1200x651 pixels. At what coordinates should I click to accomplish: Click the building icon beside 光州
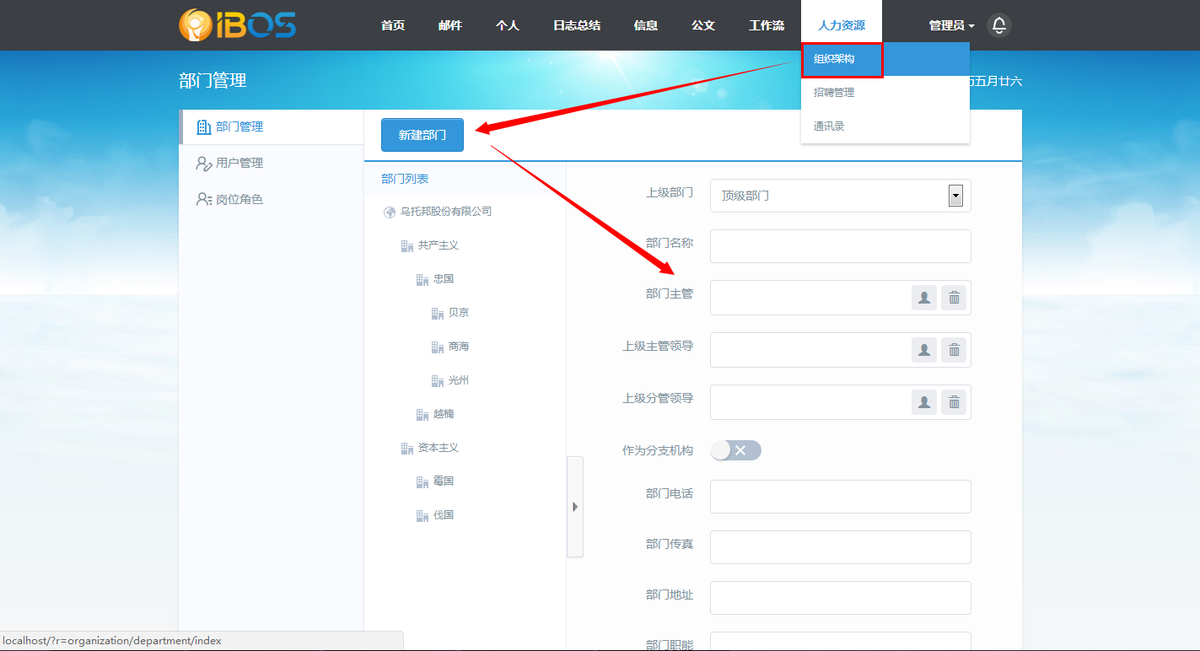[438, 381]
